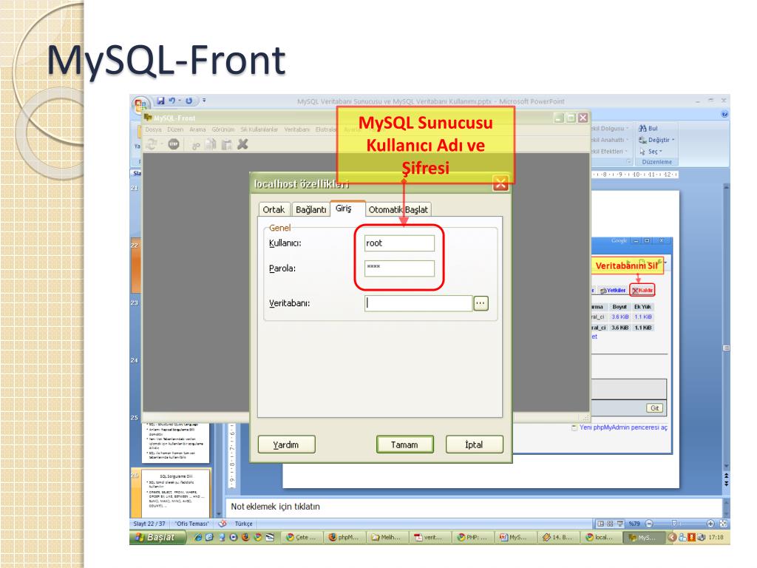Viewport: 757px width, 568px height.
Task: Open Şekil Dolgusu dropdown in the ribbon
Action: click(610, 129)
